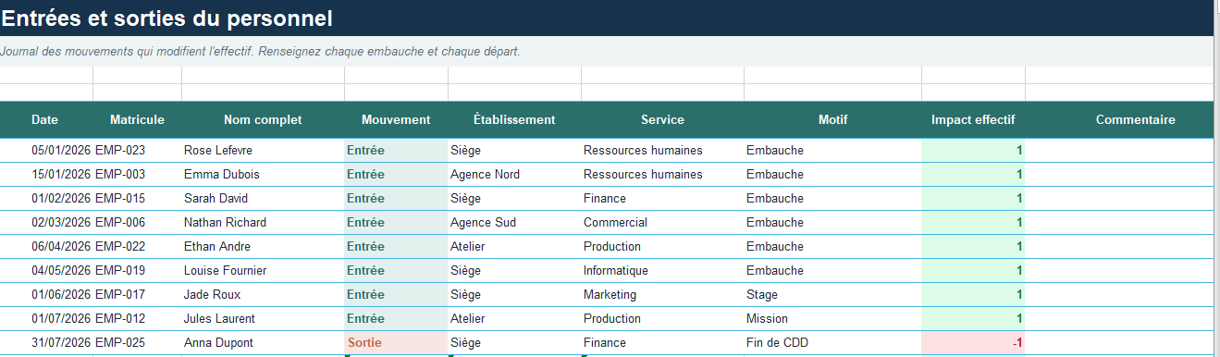Select the 'Matricule' column header
Image resolution: width=1220 pixels, height=357 pixels.
coord(137,119)
